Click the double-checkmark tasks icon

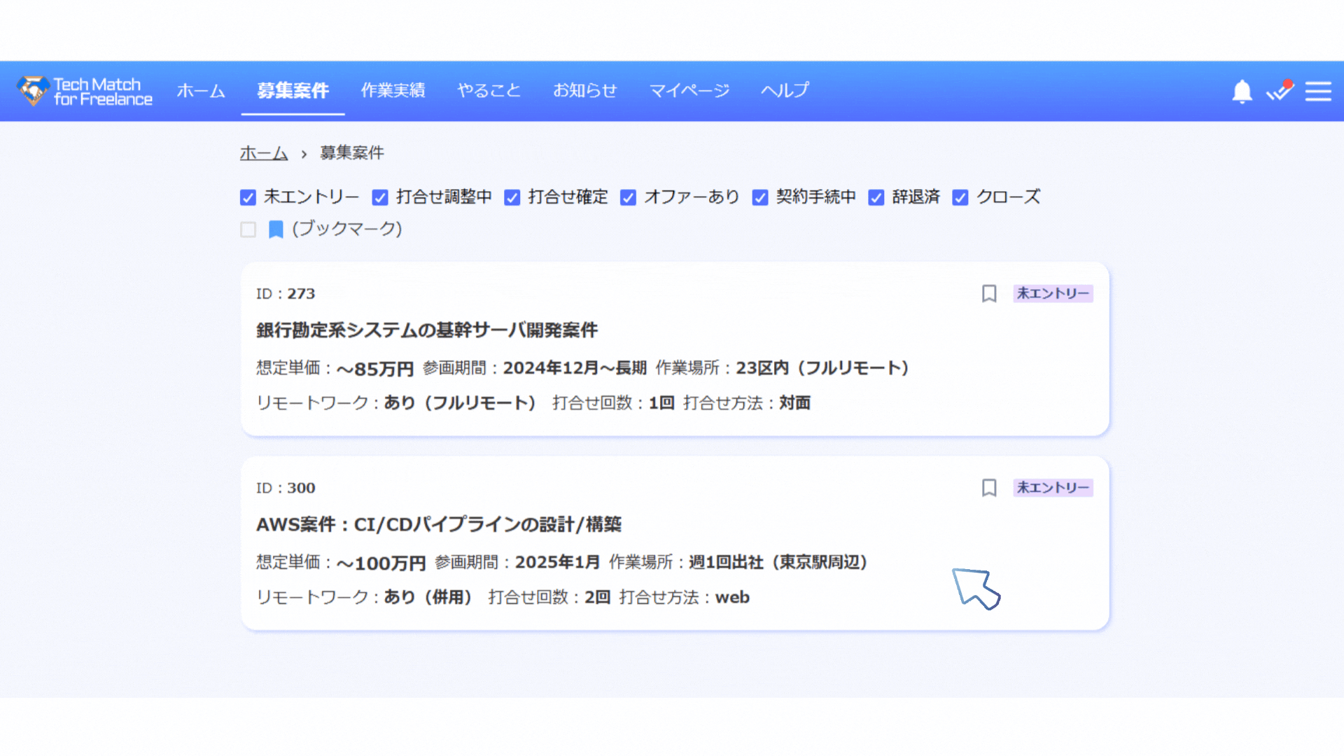[x=1280, y=91]
